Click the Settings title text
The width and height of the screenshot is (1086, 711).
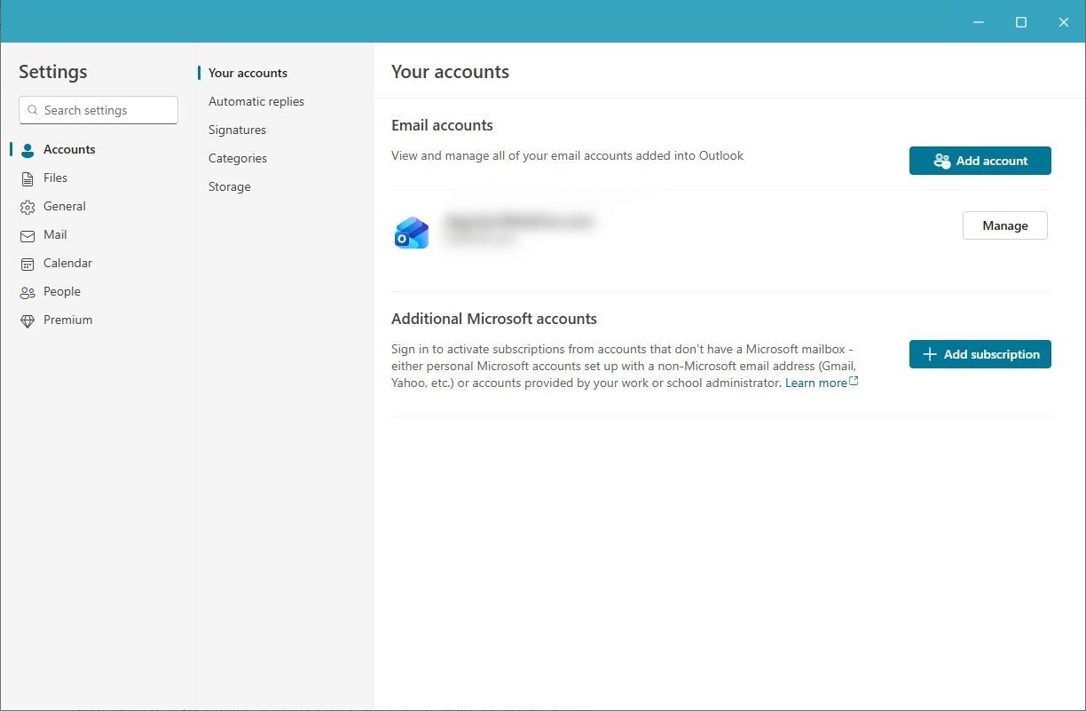click(x=53, y=72)
